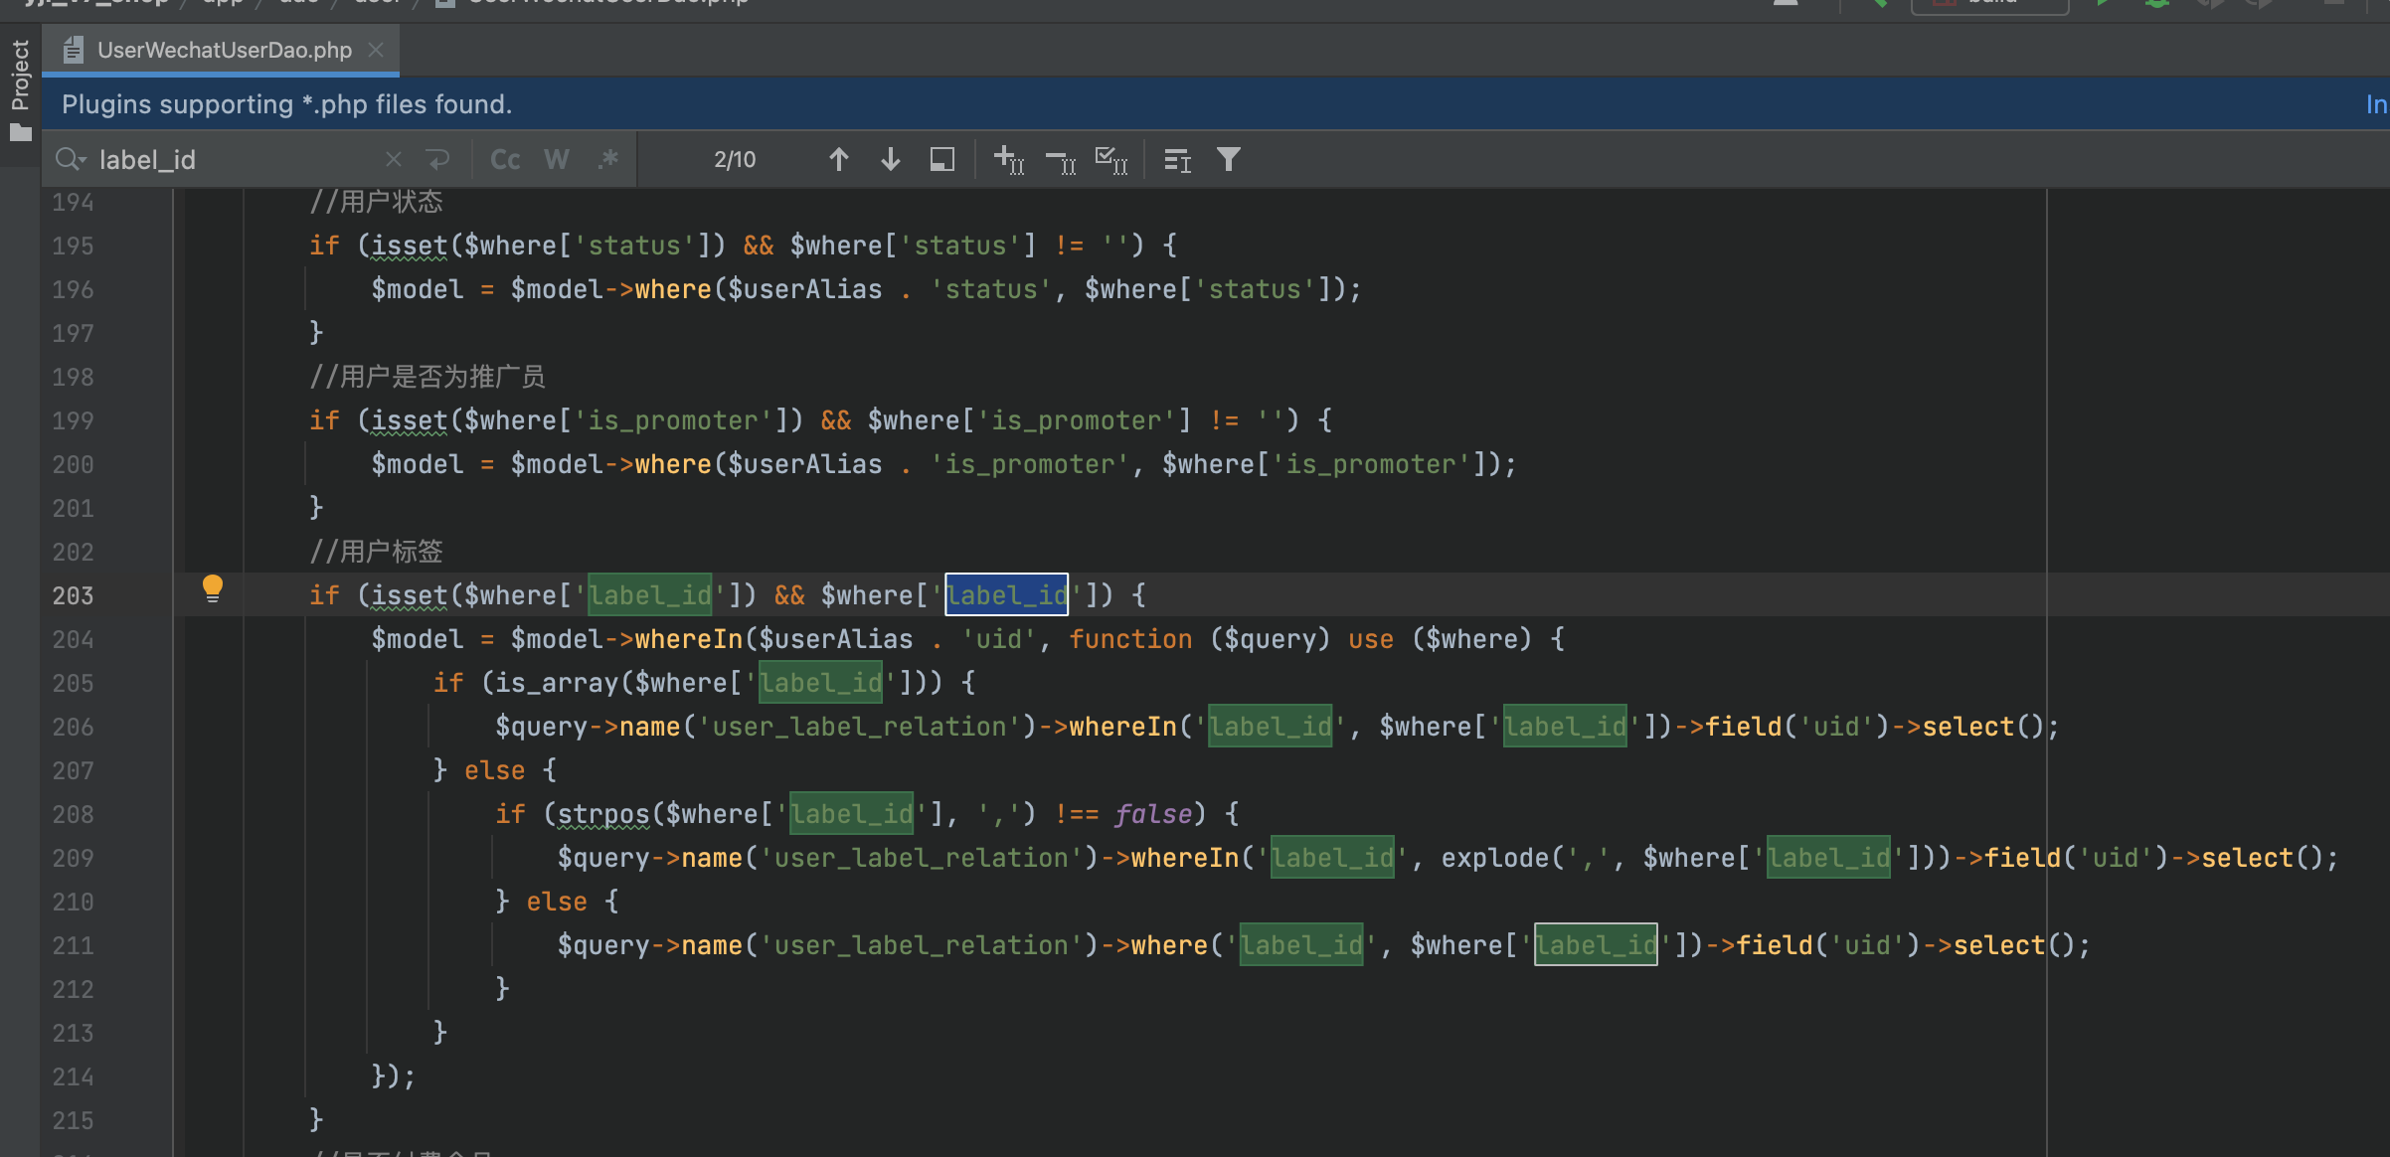Click the comment //用户标签 on line 202
The height and width of the screenshot is (1157, 2390).
click(x=377, y=551)
